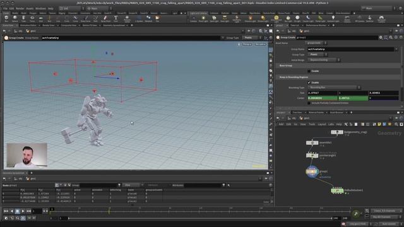Select the Curve shelf tool
This screenshot has height=227, width=404.
pyautogui.click(x=75, y=18)
